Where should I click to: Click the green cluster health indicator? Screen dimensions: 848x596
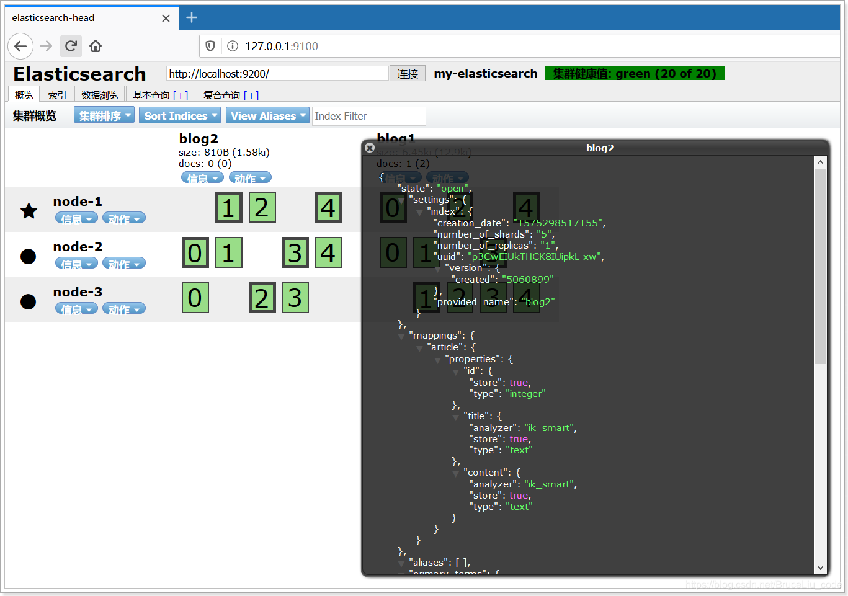pyautogui.click(x=635, y=74)
